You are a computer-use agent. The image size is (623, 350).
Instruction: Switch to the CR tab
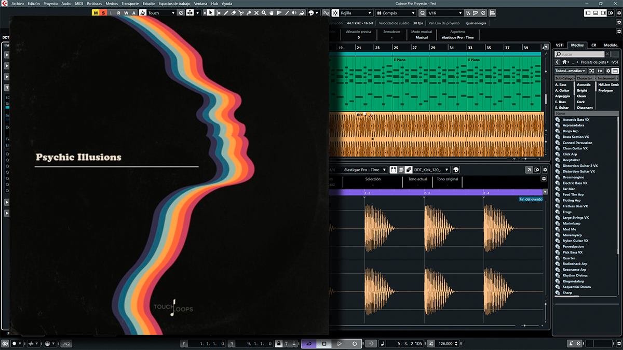pos(593,45)
